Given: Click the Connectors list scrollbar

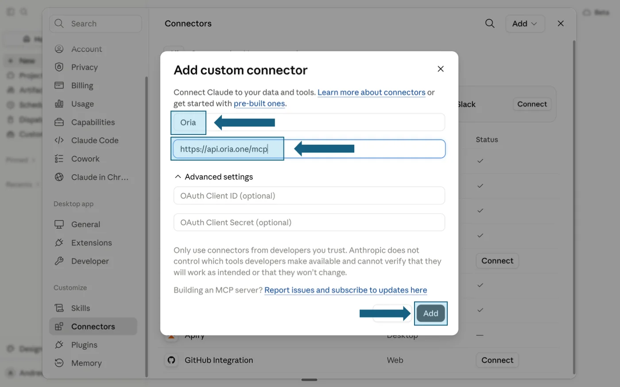Looking at the screenshot, I should pos(574,207).
